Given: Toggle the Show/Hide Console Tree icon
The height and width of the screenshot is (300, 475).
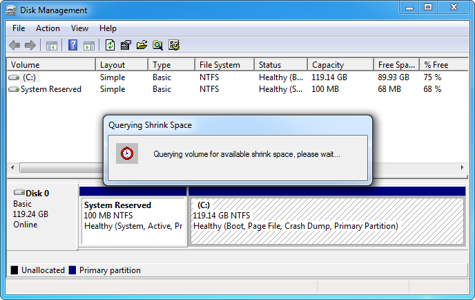Looking at the screenshot, I should tap(52, 46).
